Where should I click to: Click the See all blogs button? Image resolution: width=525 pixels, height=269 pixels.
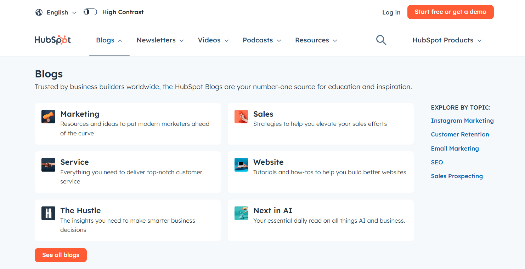(x=61, y=255)
